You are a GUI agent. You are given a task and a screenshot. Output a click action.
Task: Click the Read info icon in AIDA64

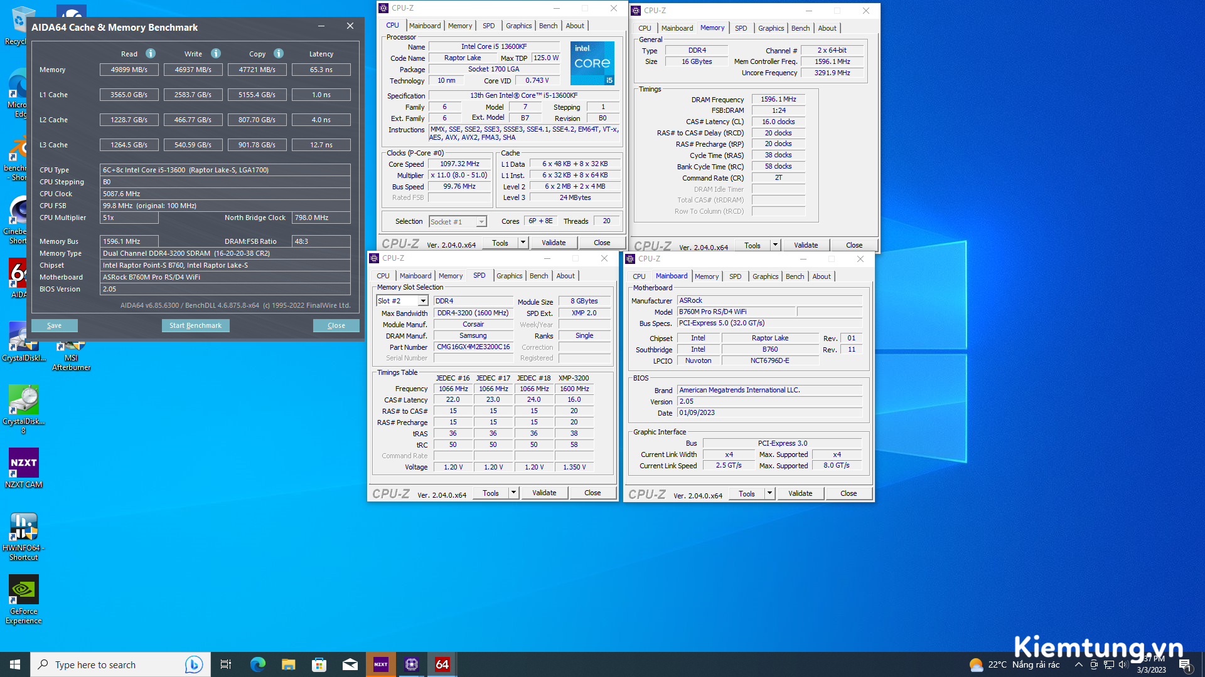[151, 53]
